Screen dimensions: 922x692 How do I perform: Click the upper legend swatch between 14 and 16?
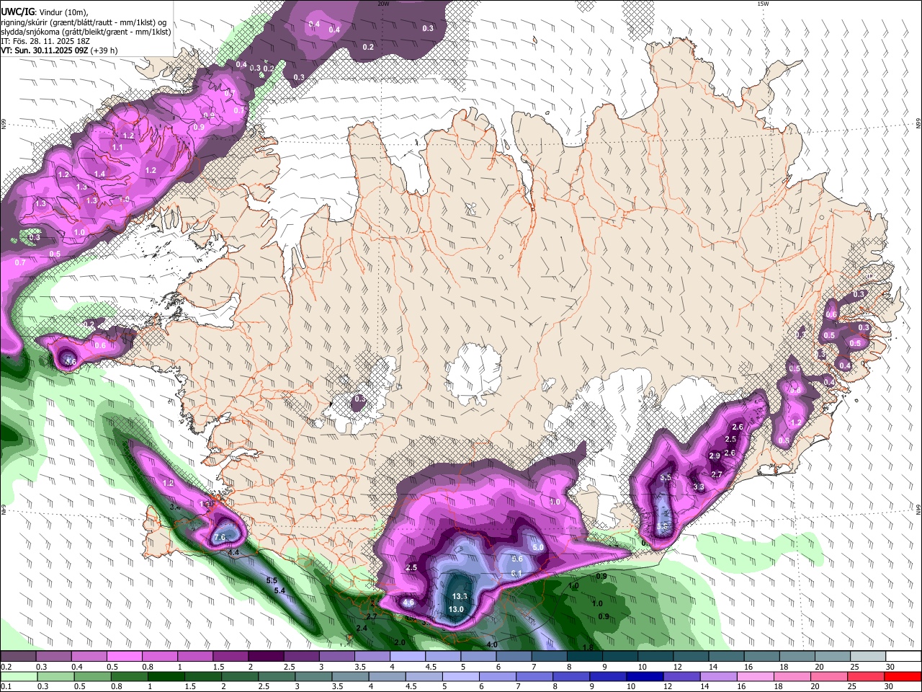point(727,657)
